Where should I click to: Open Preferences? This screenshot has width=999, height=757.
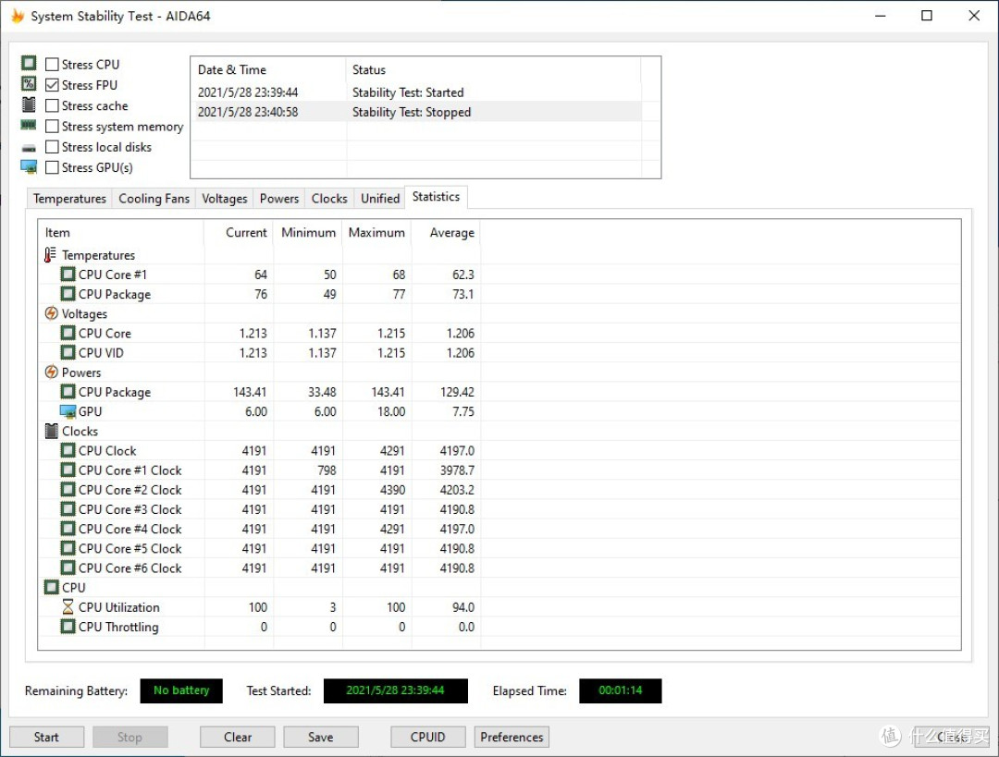point(512,737)
